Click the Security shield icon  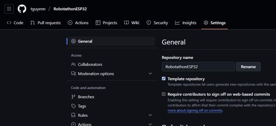point(149,23)
